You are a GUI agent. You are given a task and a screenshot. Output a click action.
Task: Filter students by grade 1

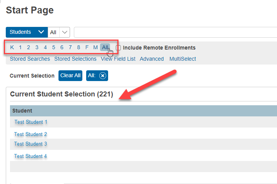[20, 48]
